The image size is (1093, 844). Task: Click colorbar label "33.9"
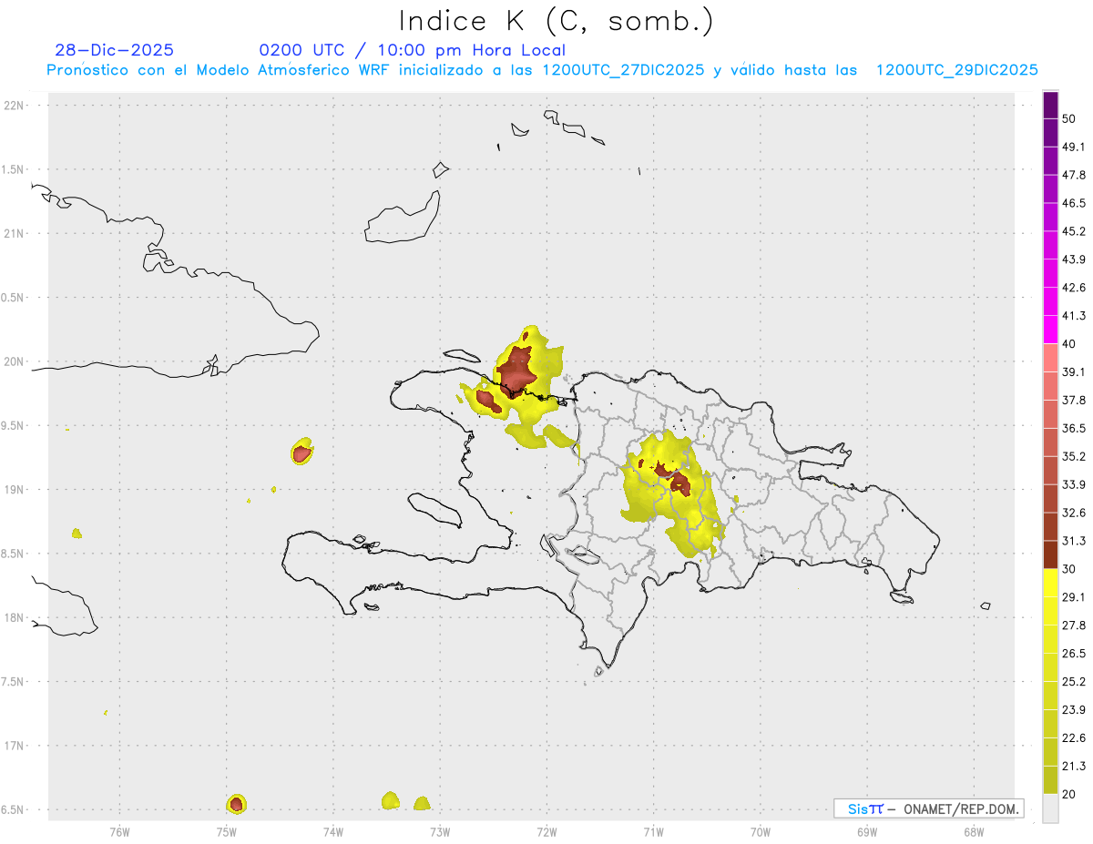[1073, 484]
